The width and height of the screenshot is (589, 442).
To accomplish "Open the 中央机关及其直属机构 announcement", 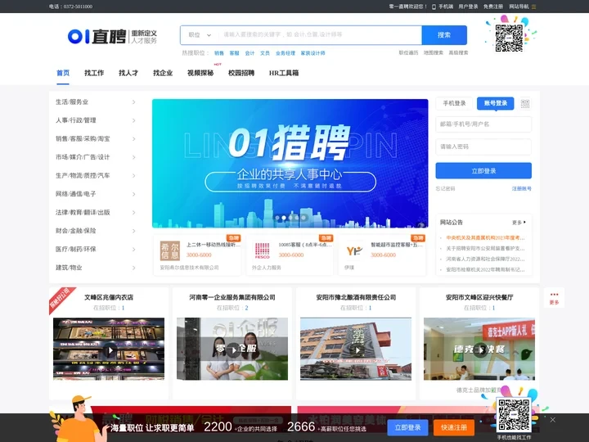I will [485, 238].
